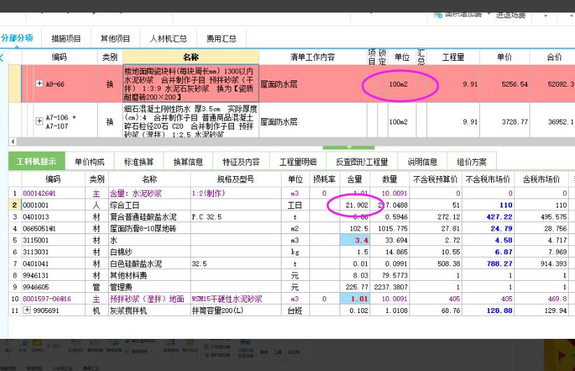Open the 标准换算 tab

(138, 161)
